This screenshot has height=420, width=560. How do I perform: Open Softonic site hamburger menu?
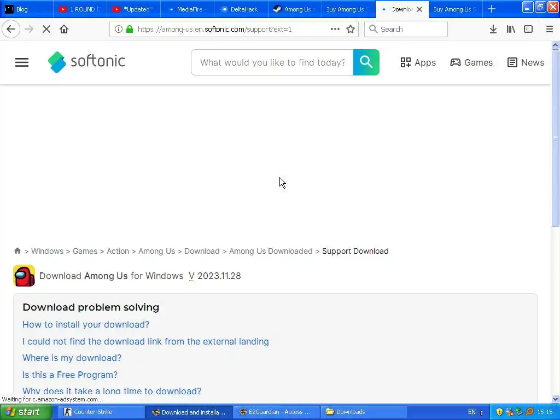22,62
